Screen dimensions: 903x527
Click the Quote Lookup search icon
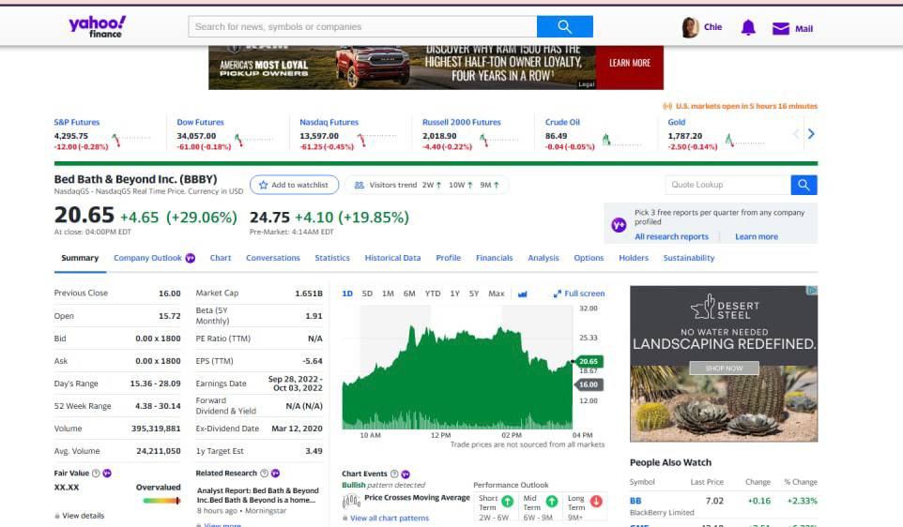[x=804, y=185]
